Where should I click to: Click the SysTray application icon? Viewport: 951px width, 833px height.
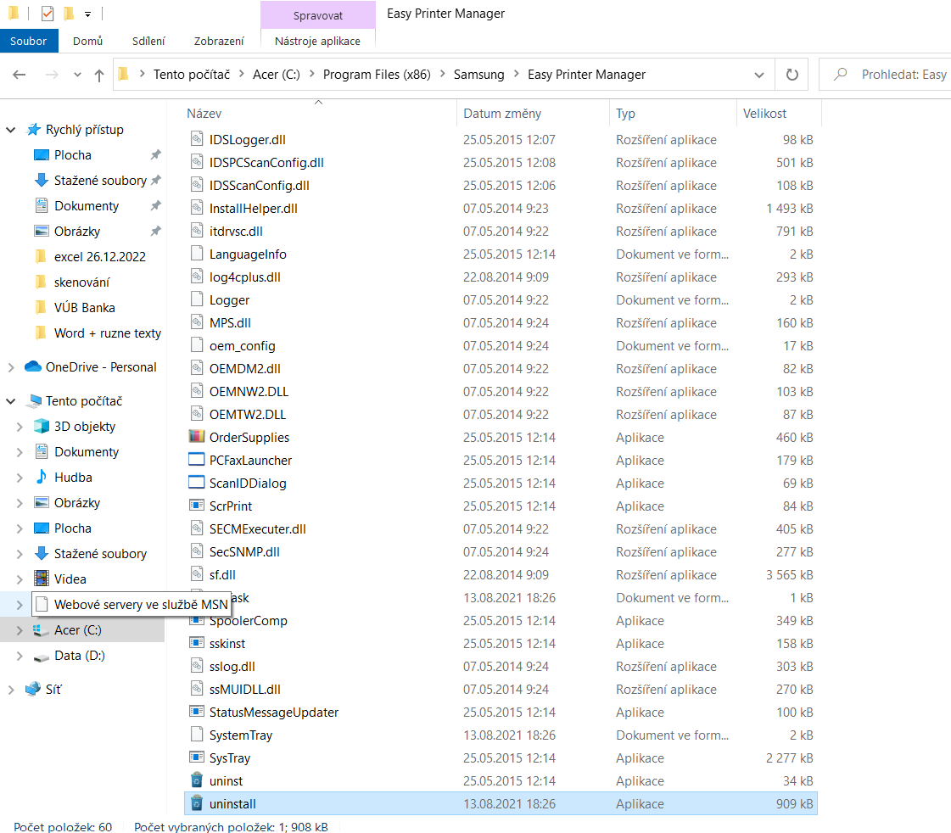[x=197, y=758]
